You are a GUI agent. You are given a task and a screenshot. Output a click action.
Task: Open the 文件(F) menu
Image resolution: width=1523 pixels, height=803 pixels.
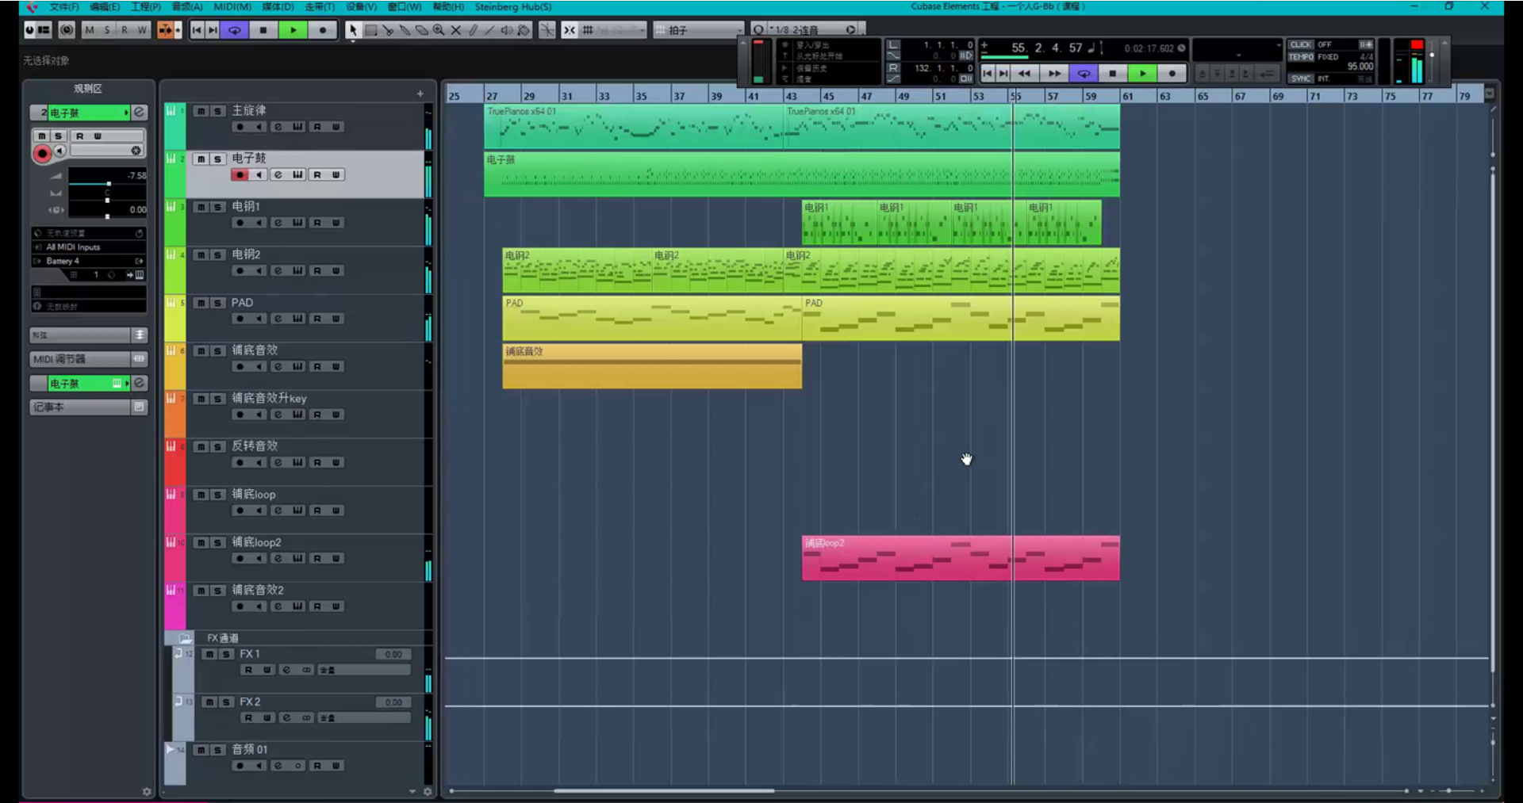[64, 7]
